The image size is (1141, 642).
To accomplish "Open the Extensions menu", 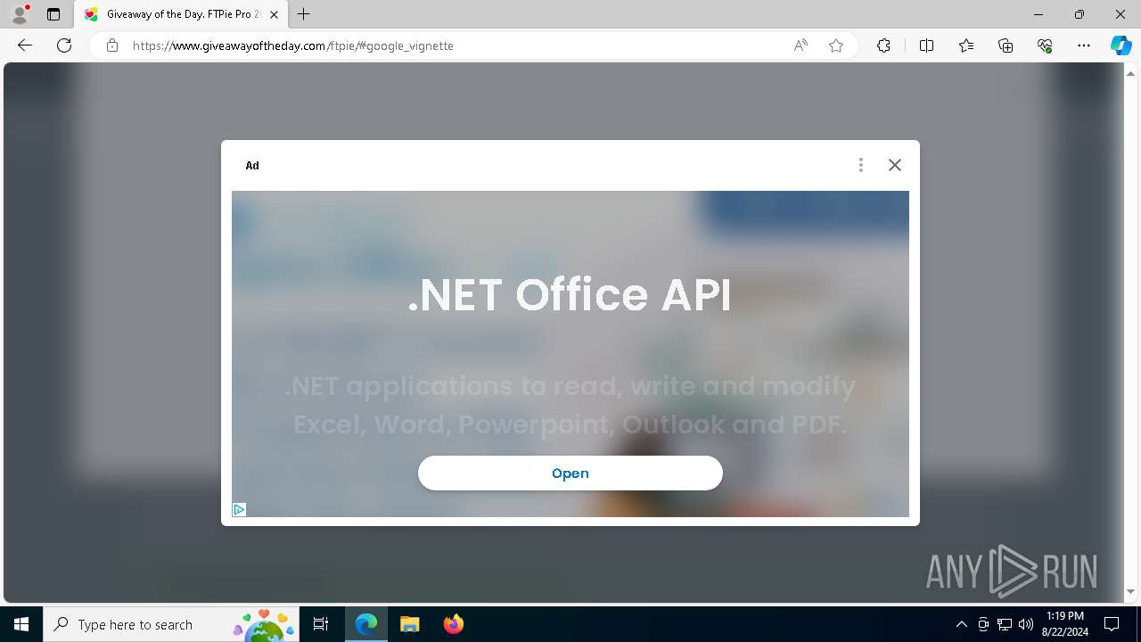I will 883,45.
